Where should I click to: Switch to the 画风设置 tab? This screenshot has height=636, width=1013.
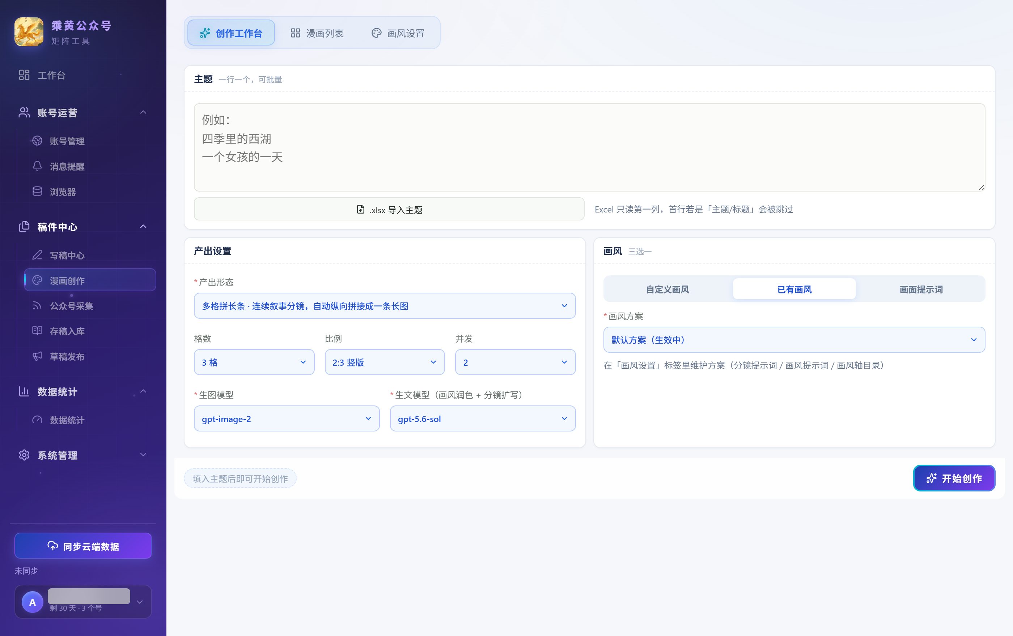pos(398,33)
